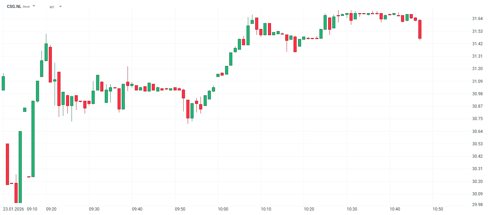Click the 30.42 price axis label
The height and width of the screenshot is (215, 493).
coord(477,156)
